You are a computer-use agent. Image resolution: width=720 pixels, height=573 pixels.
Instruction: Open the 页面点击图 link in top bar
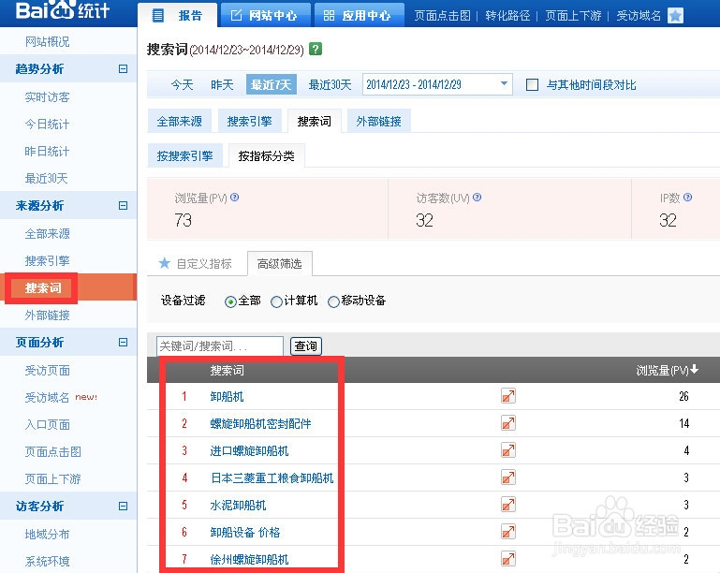click(x=442, y=16)
